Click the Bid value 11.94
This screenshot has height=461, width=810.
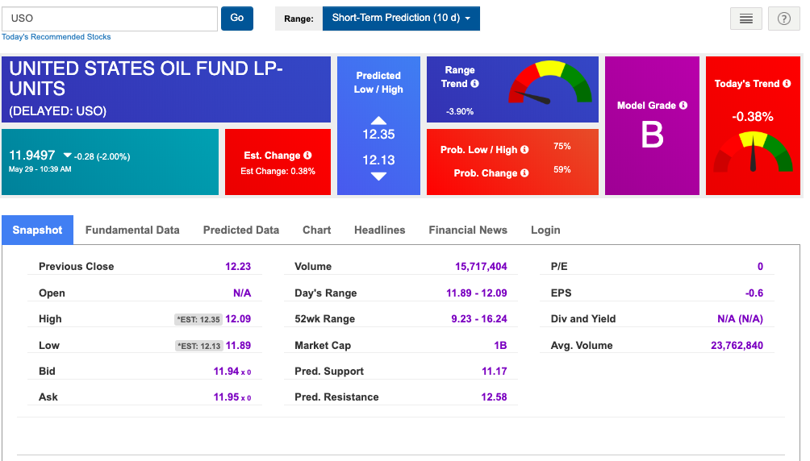(226, 372)
